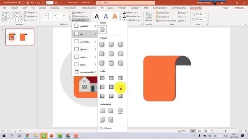Toggle the AutoSave switch

(21, 3)
